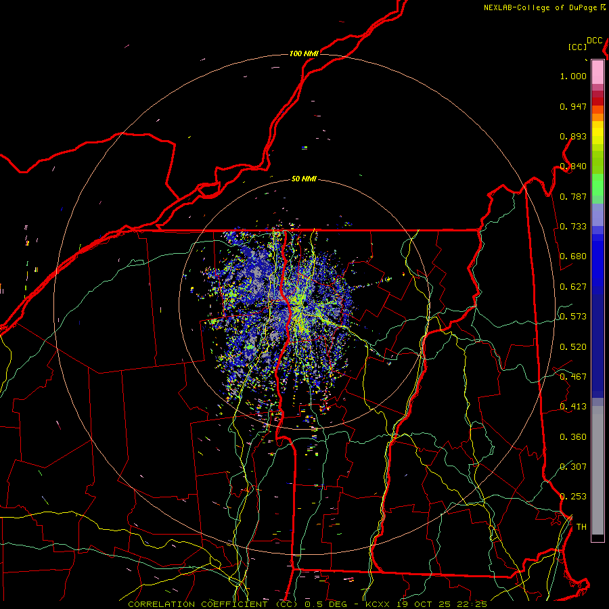Pick the red segment of the color bar
The height and width of the screenshot is (609, 609).
tap(597, 101)
